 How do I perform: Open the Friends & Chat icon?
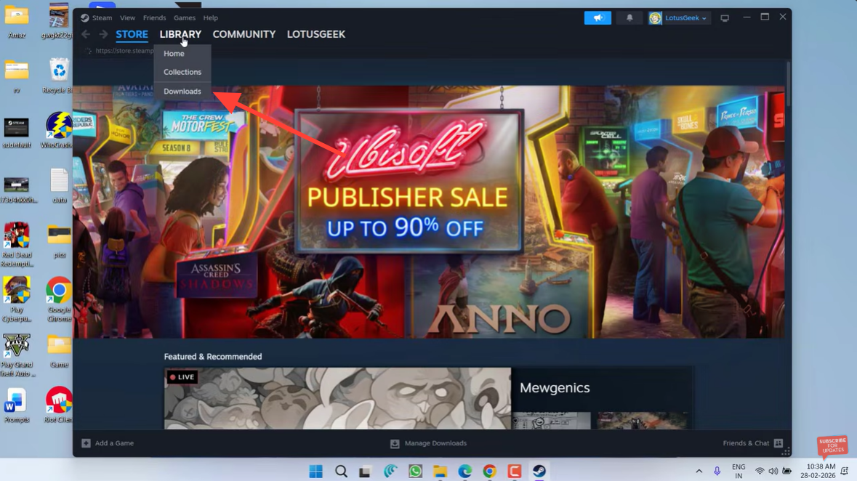[778, 443]
